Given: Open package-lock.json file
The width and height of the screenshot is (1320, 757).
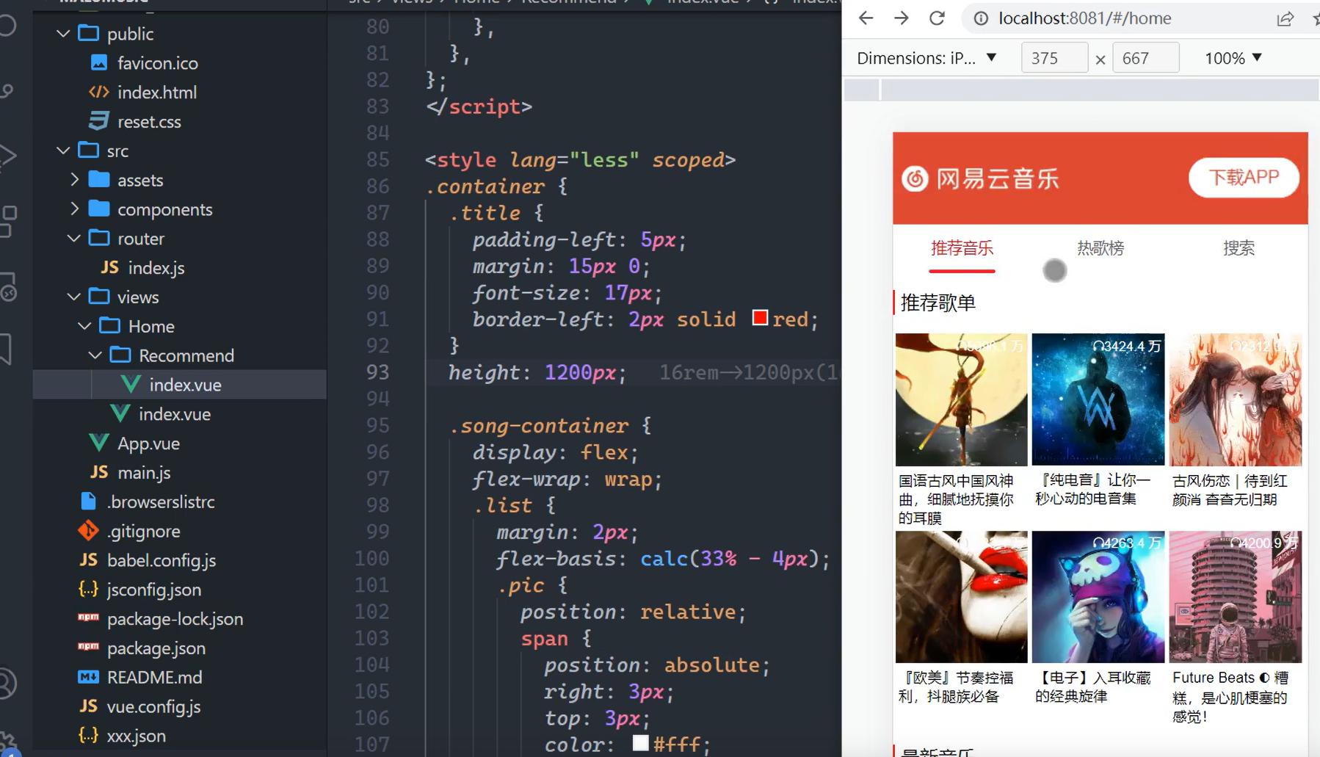Looking at the screenshot, I should (175, 619).
